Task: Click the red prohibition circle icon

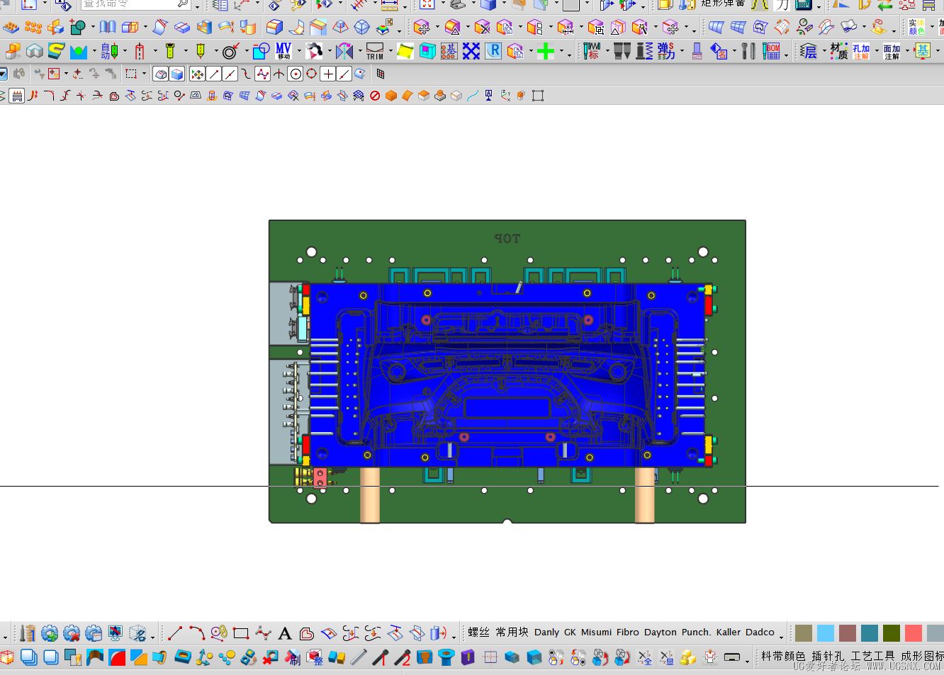Action: click(x=375, y=96)
